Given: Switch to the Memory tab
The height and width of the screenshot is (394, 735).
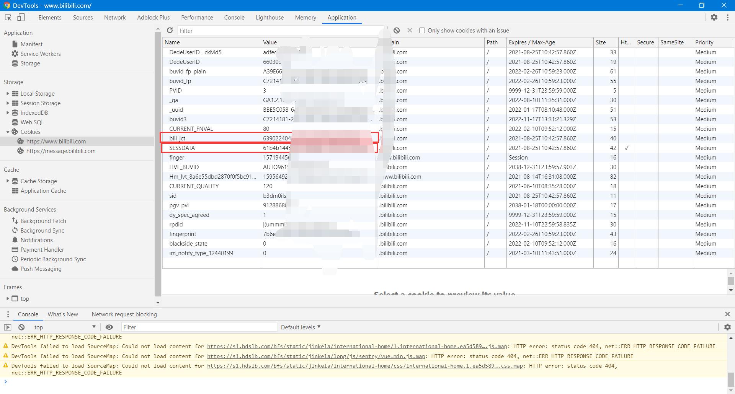Looking at the screenshot, I should coord(305,18).
